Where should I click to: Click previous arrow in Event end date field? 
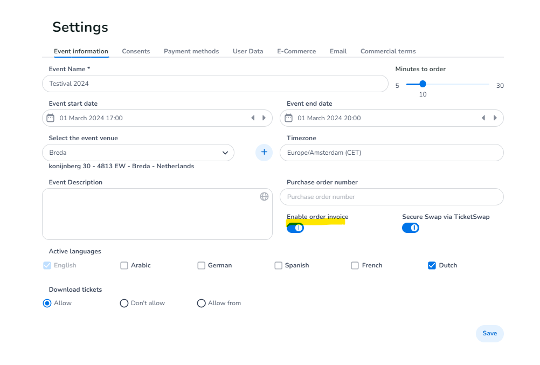point(483,118)
